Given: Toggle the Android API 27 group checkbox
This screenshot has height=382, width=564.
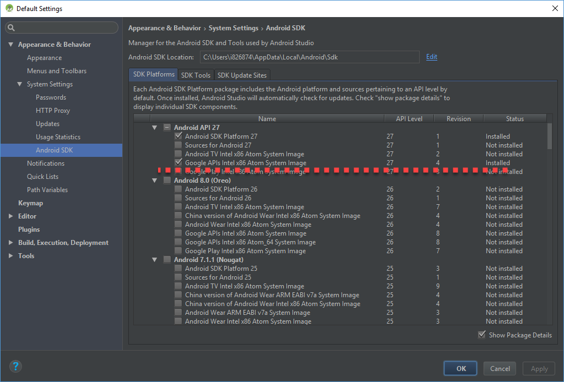Looking at the screenshot, I should tap(167, 127).
